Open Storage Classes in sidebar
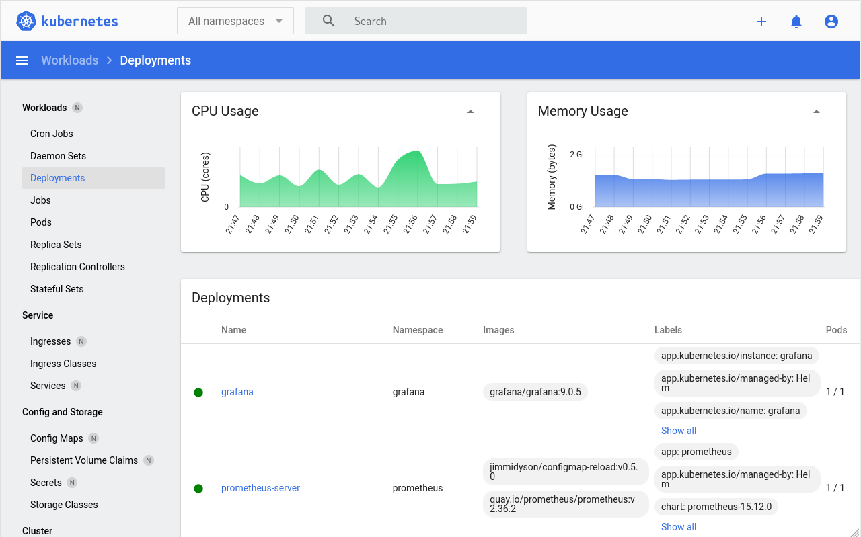Viewport: 861px width, 537px height. click(64, 505)
